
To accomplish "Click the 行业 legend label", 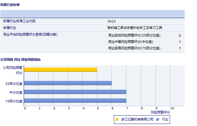I will point(165,119).
